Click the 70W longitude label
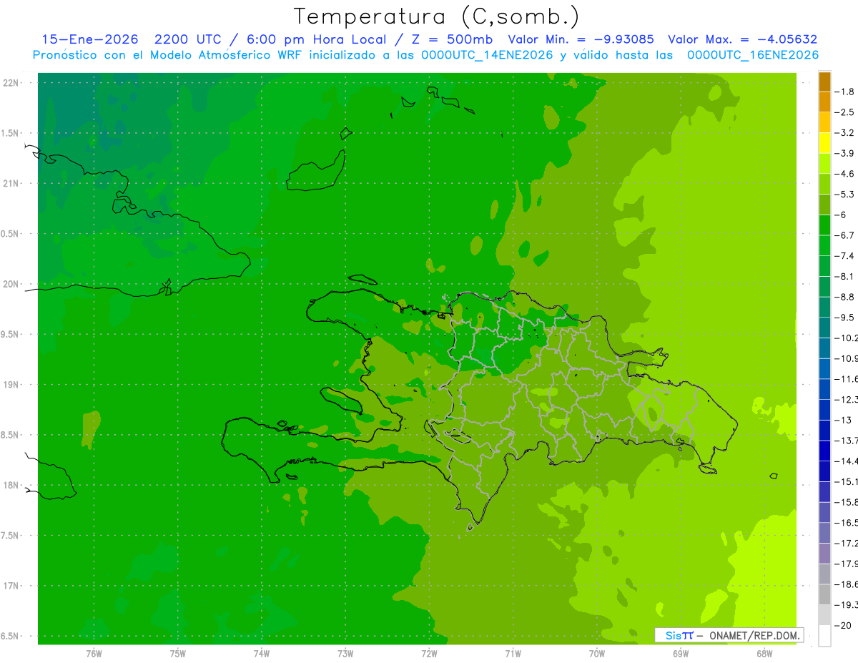Viewport: 858px width, 663px height. (x=597, y=653)
